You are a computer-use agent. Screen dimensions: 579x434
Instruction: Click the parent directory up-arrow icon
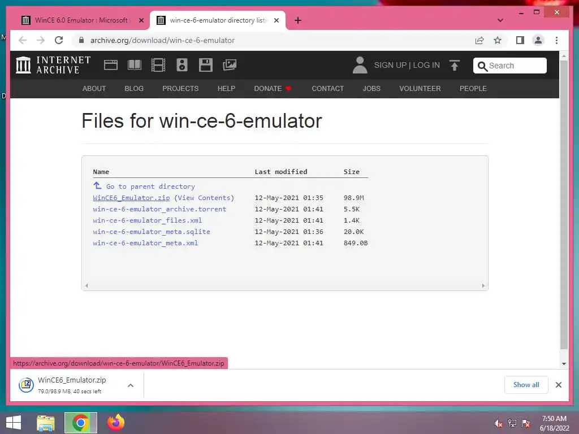pos(97,185)
